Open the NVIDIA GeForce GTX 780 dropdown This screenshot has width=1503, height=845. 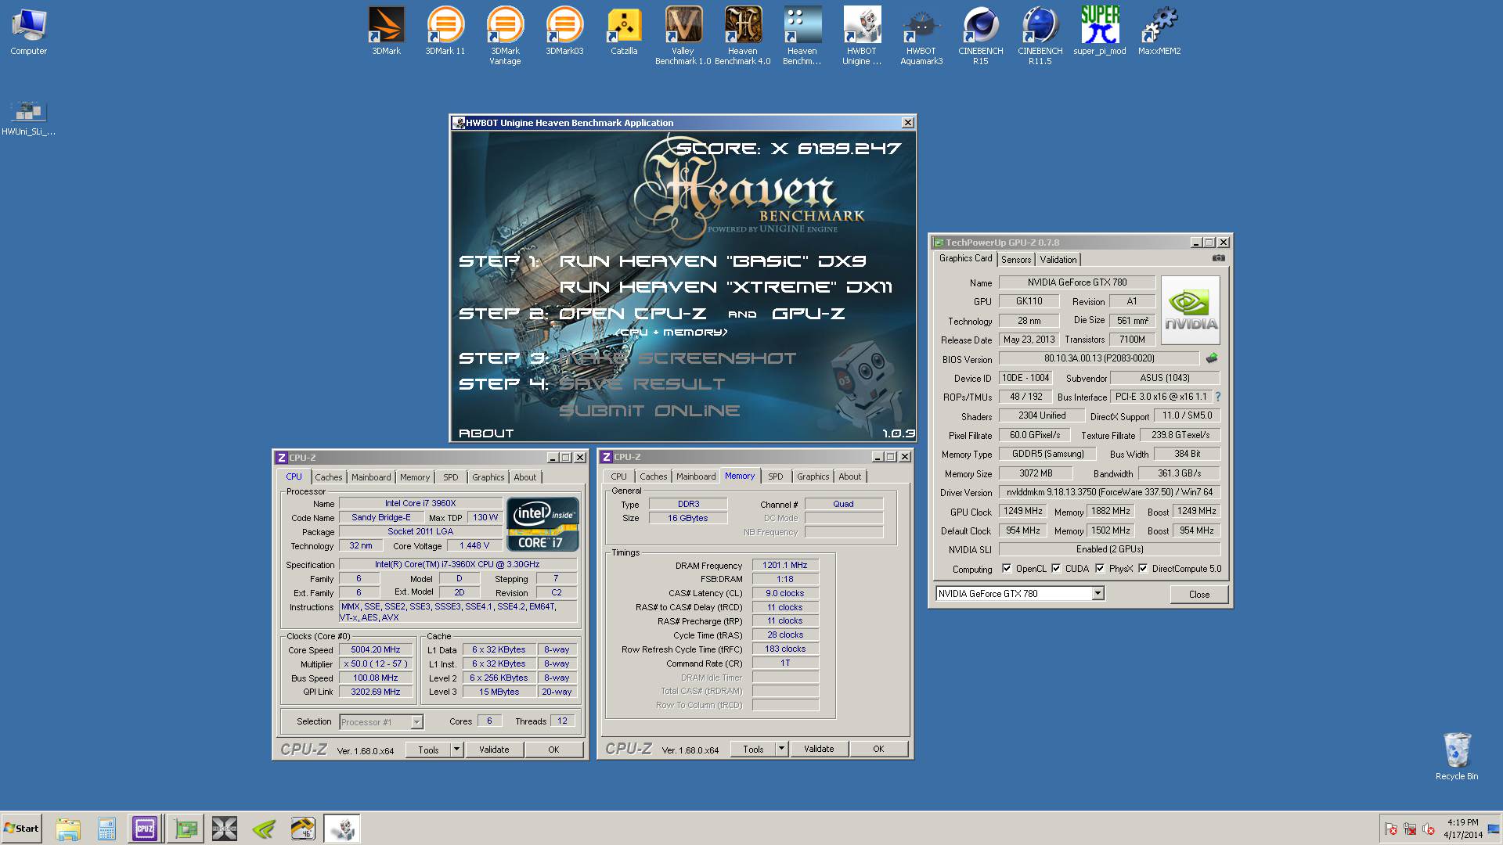tap(1098, 594)
